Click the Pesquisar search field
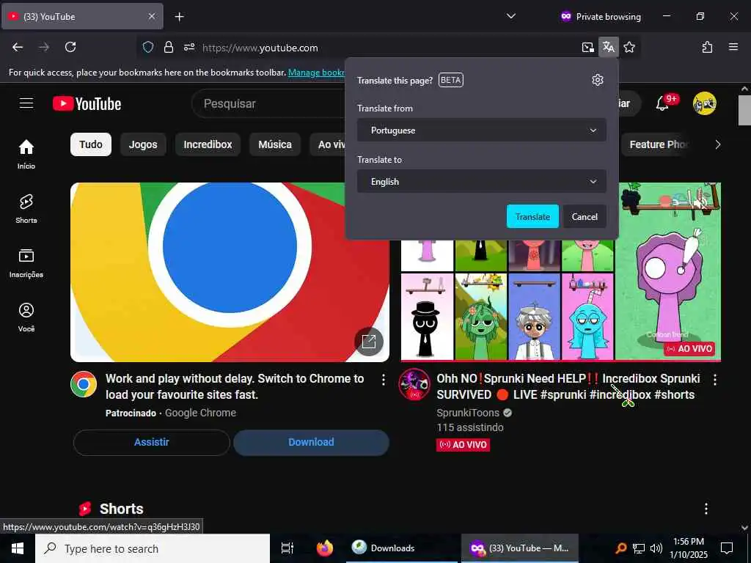Image resolution: width=751 pixels, height=563 pixels. coord(268,103)
